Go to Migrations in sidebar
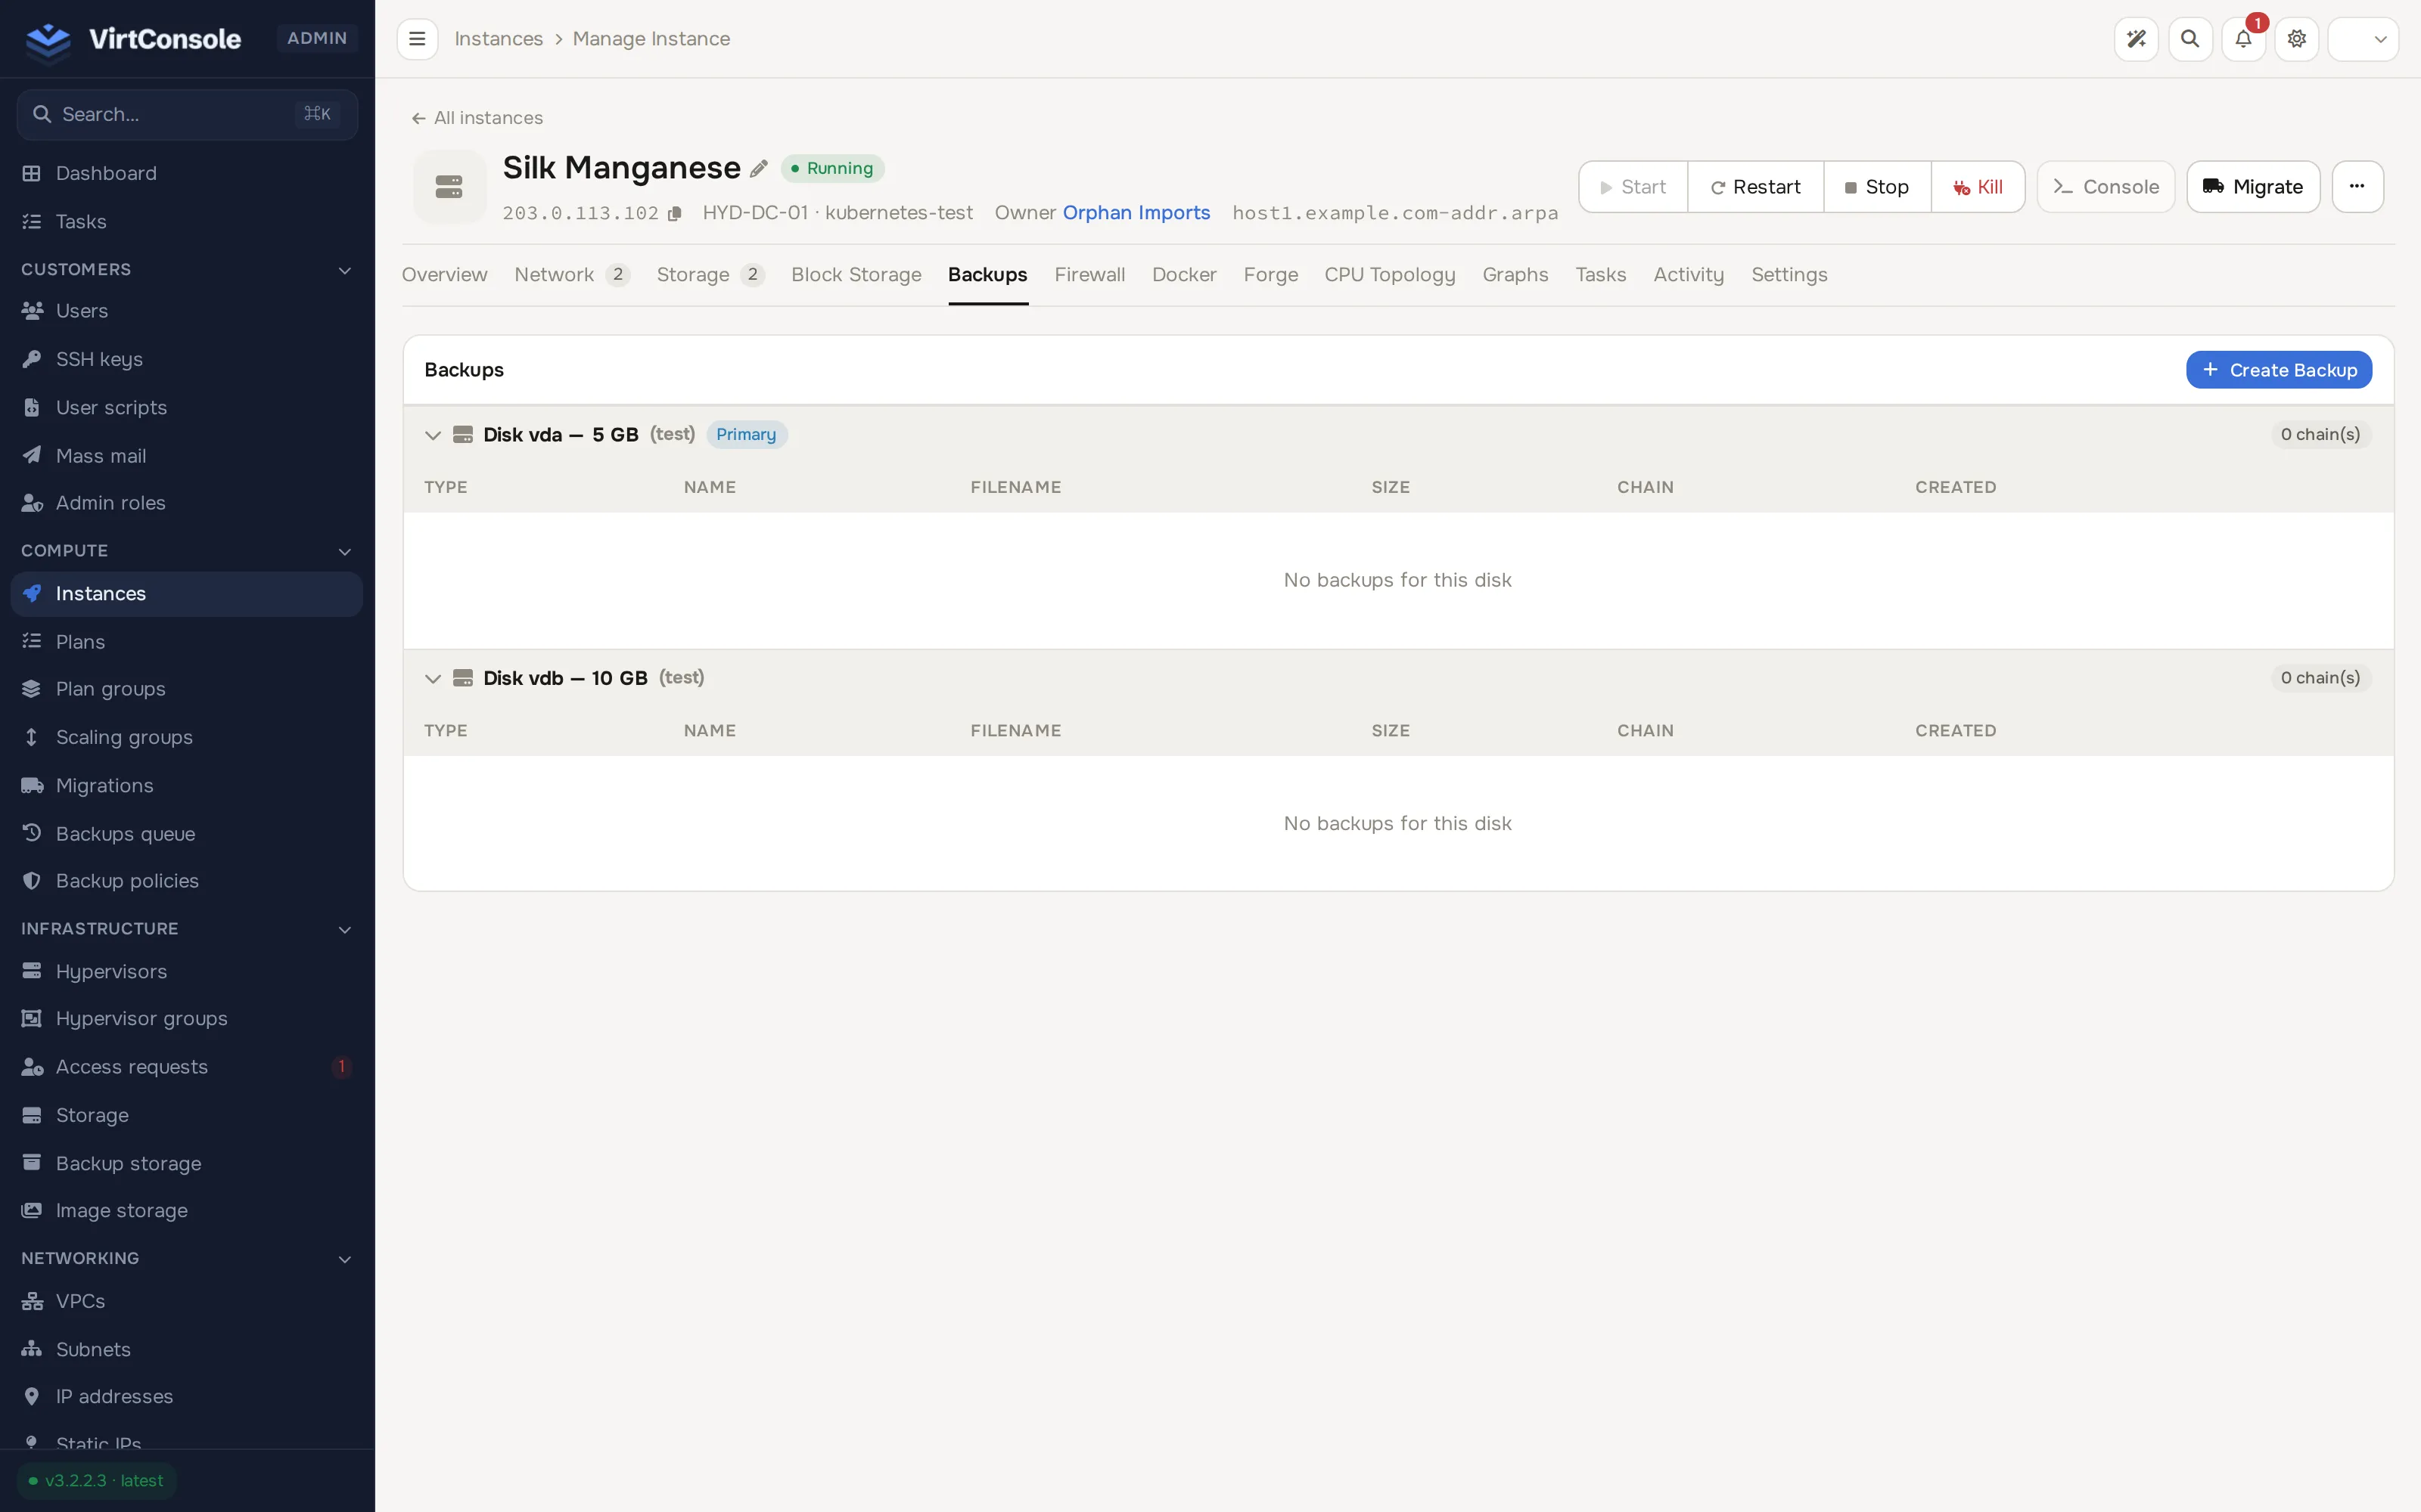The height and width of the screenshot is (1512, 2421). tap(187, 785)
